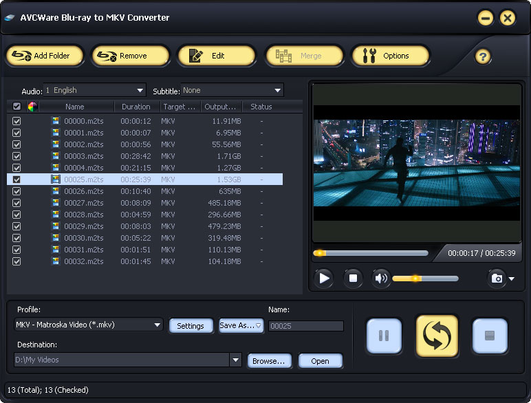Browse for a destination folder

(x=269, y=361)
